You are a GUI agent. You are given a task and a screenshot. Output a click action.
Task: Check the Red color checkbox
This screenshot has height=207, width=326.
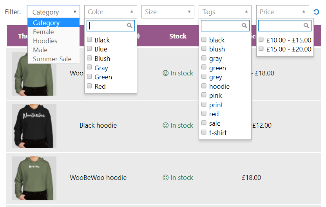[89, 86]
